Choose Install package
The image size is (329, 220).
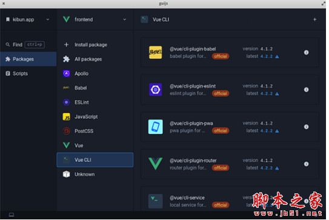[x=95, y=45]
